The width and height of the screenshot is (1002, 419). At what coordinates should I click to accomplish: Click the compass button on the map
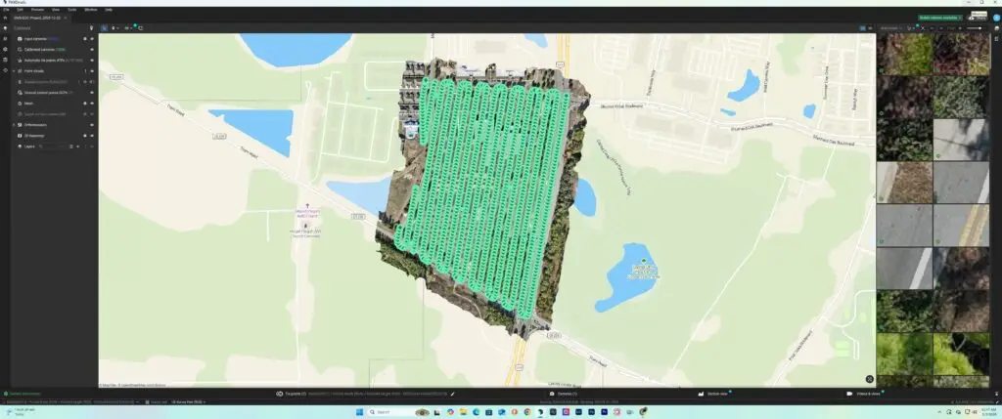[869, 379]
